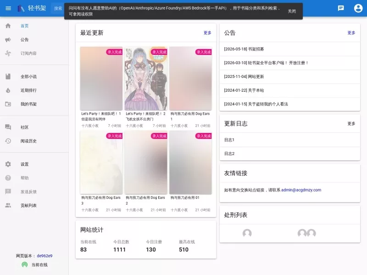Screen dimensions: 367x275
Task: Open the hamburger navigation menu
Action: click(x=8, y=8)
